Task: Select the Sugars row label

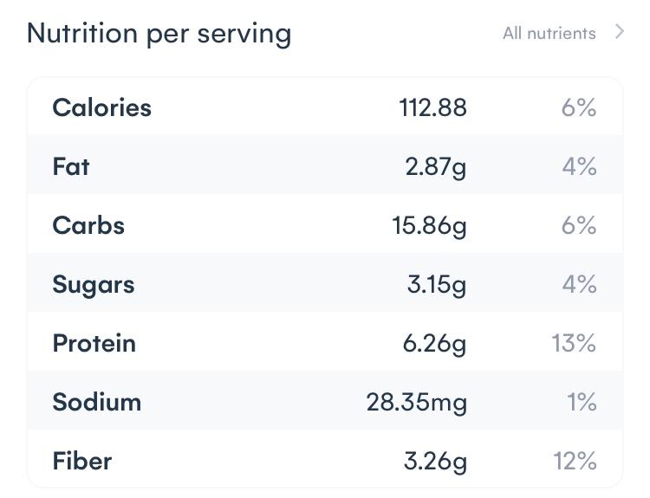Action: (94, 284)
